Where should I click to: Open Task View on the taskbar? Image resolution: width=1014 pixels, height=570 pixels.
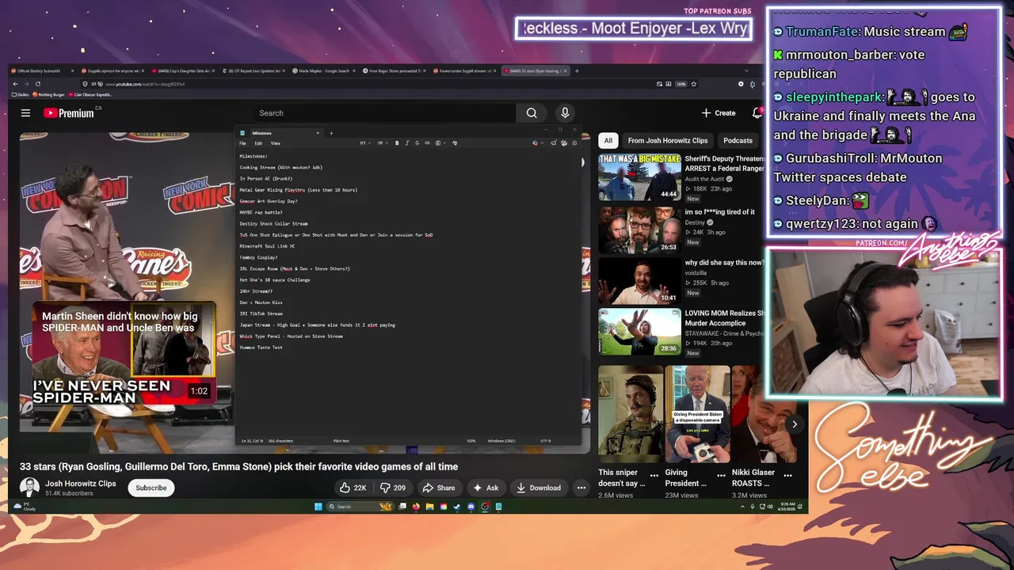point(402,507)
